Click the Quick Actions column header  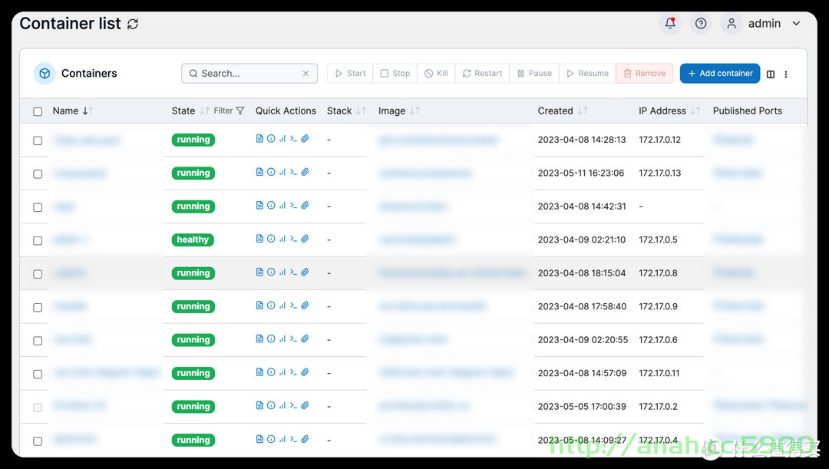286,111
